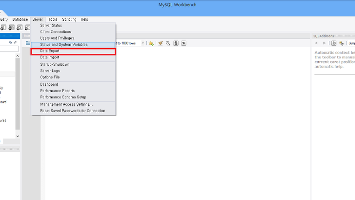Image resolution: width=355 pixels, height=200 pixels.
Task: Toggle word wrap icon in the editor toolbar
Action: point(184,43)
